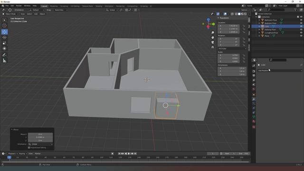This screenshot has height=171, width=304.
Task: Open the Render properties tab icon
Action: 254,71
